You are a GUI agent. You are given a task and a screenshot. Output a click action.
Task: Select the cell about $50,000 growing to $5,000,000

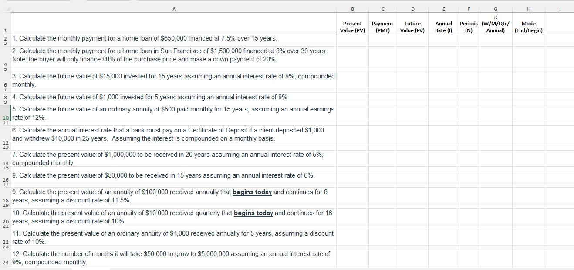click(174, 258)
